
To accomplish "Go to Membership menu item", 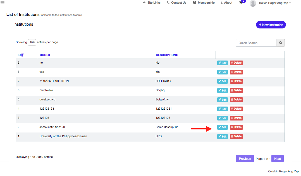I will point(204,3).
